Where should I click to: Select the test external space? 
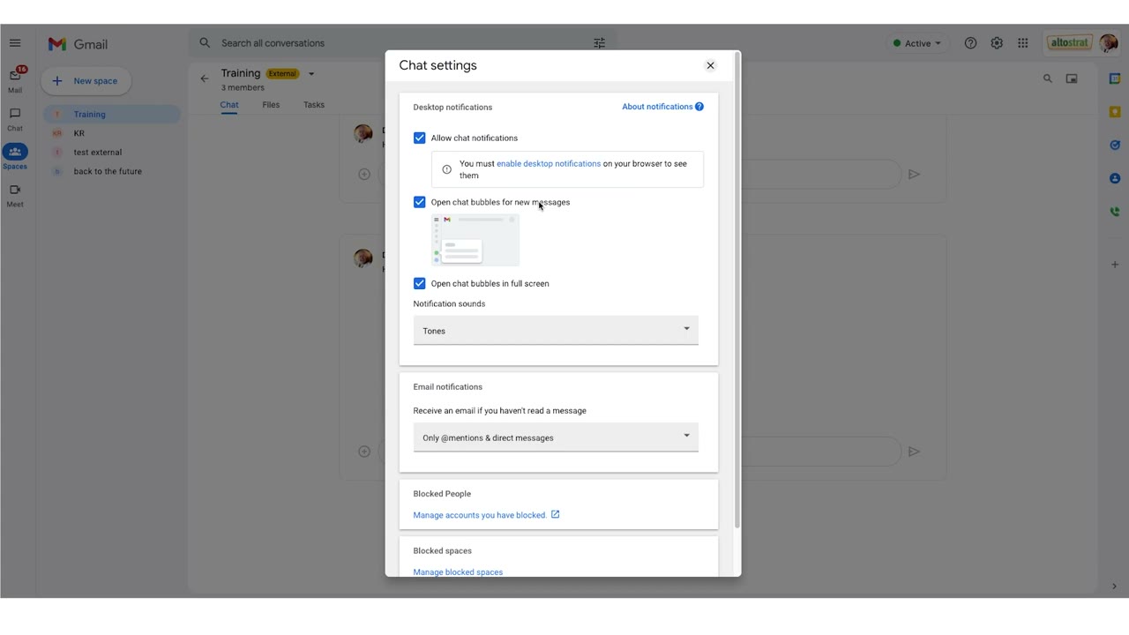click(x=111, y=153)
